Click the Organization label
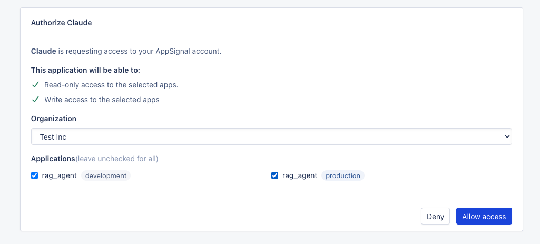540x244 pixels. coord(54,119)
